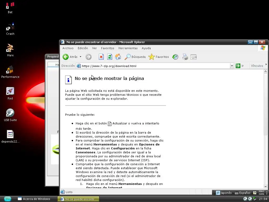Viewport: 269px width, 202px height.
Task: Click scrollbar up arrow in browser
Action: [x=266, y=71]
